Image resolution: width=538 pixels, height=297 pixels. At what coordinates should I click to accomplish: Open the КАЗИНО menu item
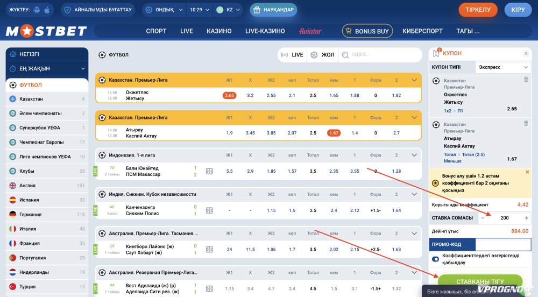click(219, 31)
